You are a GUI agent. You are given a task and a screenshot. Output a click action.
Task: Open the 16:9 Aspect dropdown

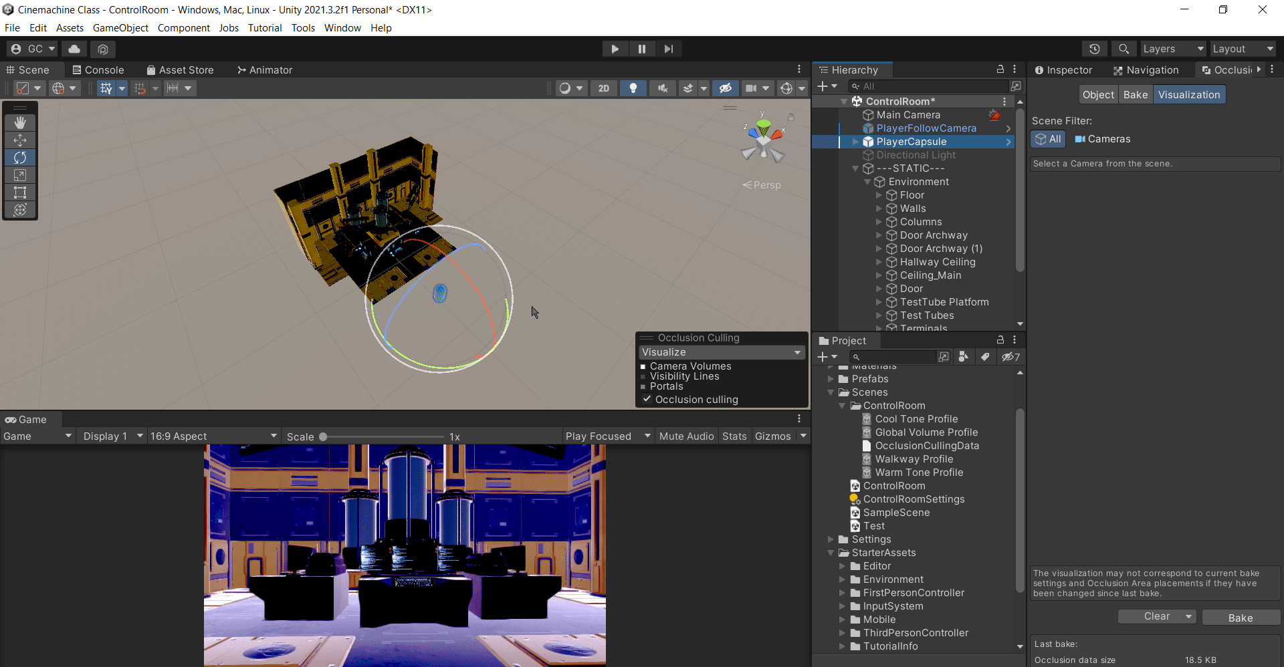tap(213, 436)
